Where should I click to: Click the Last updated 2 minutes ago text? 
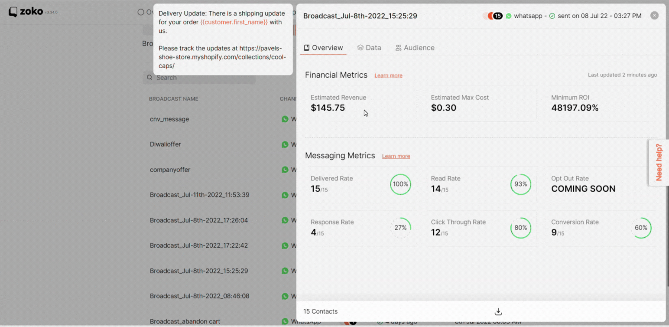(622, 75)
